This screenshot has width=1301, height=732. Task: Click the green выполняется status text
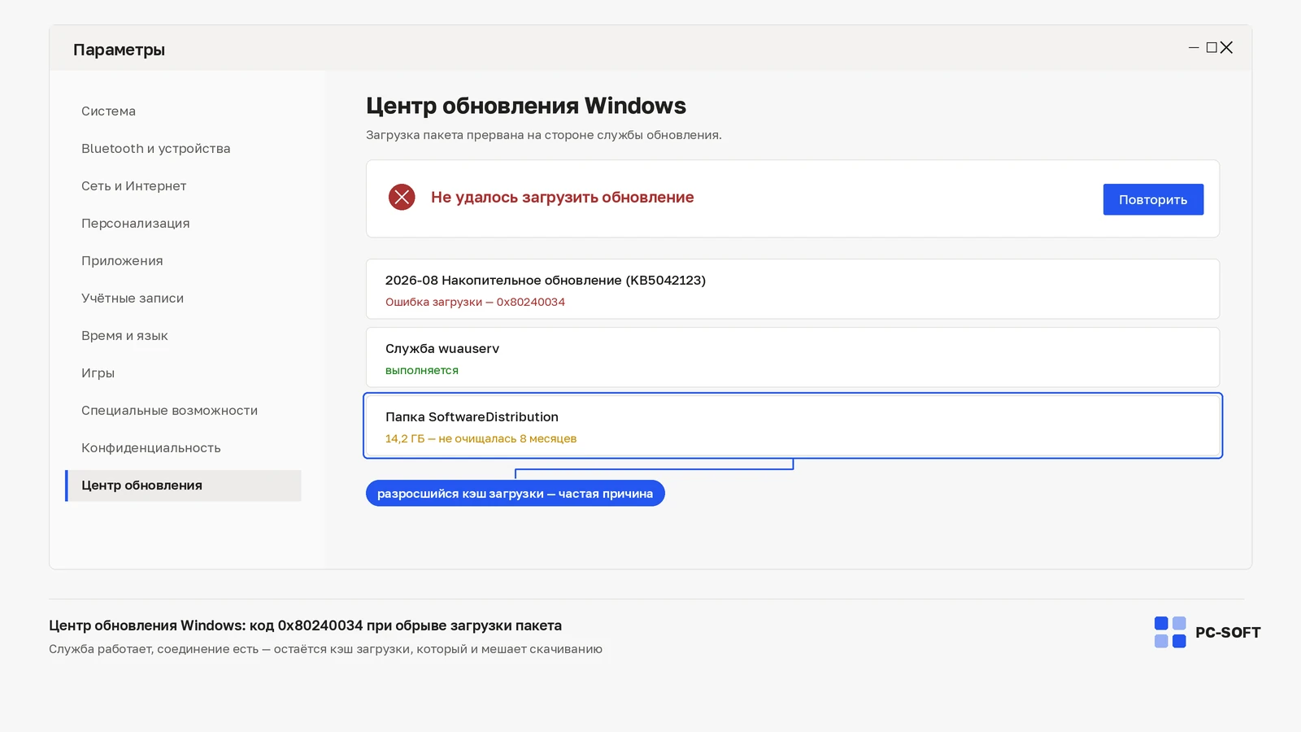(x=422, y=370)
